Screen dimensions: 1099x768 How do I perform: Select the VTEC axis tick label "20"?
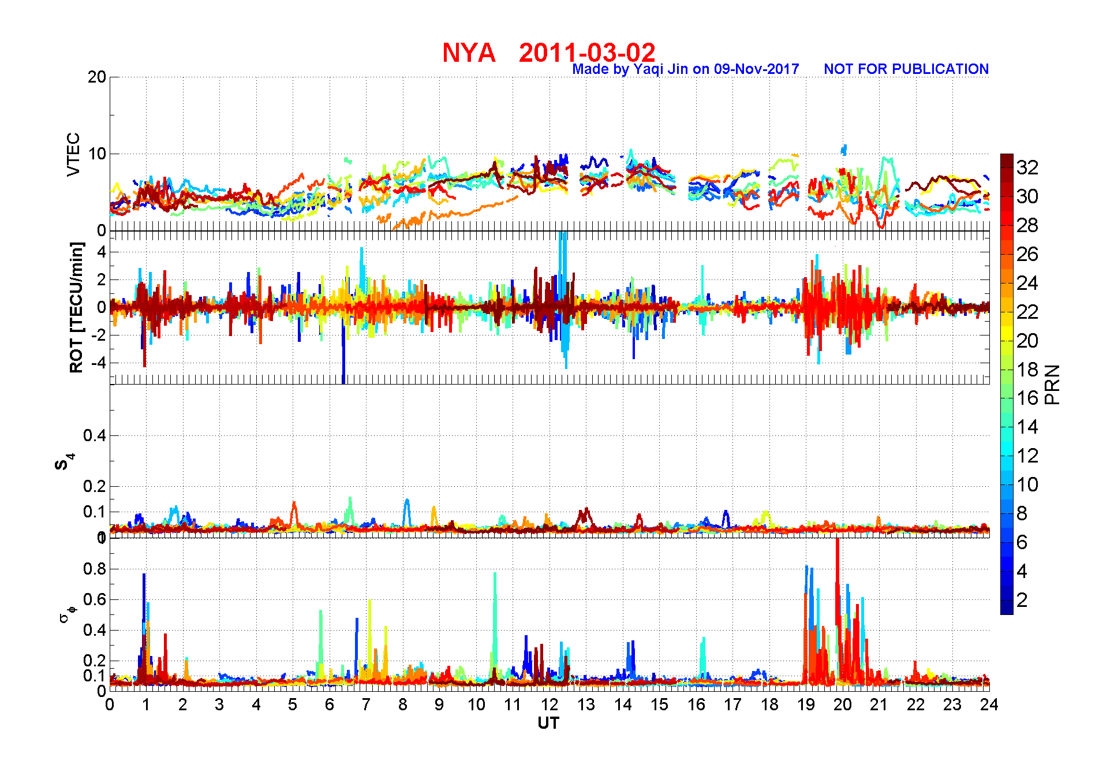click(x=97, y=77)
